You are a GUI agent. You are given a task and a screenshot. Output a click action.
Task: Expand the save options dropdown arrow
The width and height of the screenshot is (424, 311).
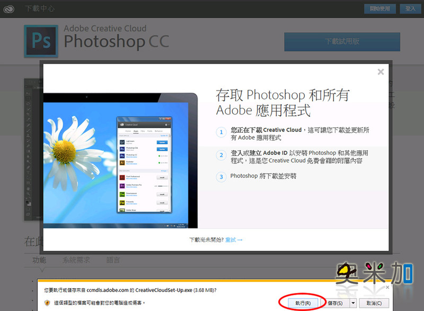tap(353, 303)
